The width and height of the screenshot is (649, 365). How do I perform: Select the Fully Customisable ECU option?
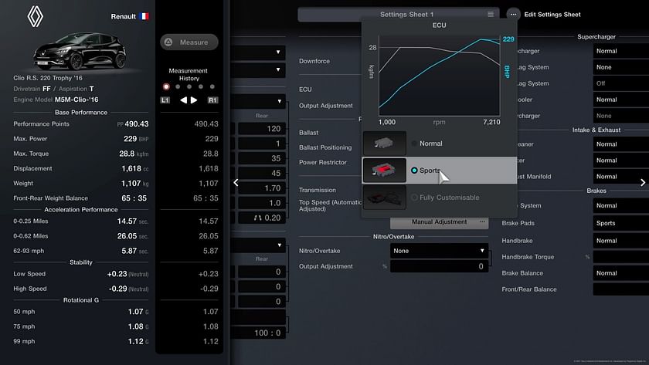(440, 198)
